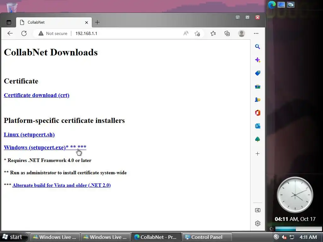Open a new browser tab
Screen dimensions: 323x242
97,22
